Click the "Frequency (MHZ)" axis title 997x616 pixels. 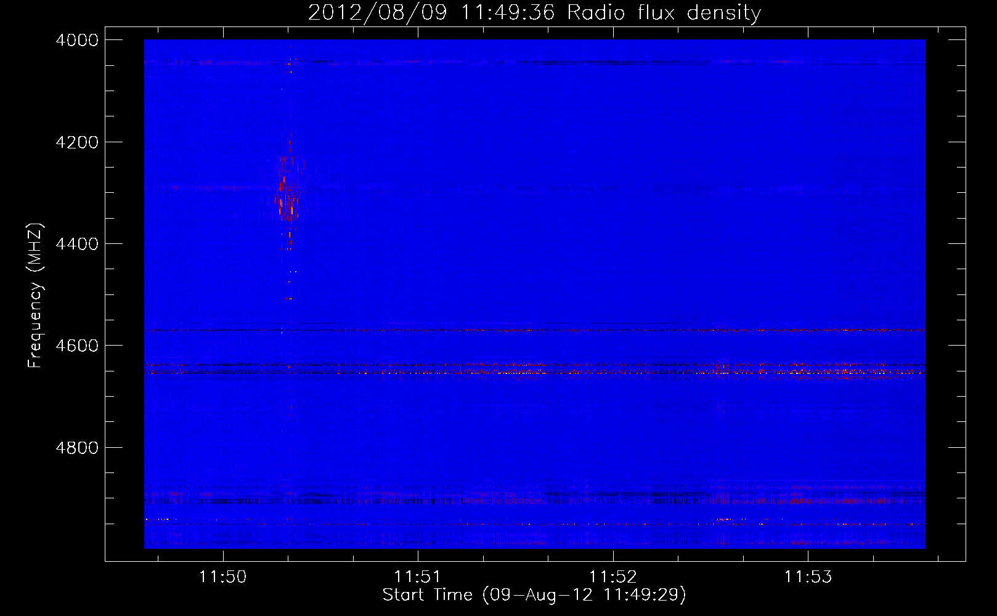pos(36,296)
